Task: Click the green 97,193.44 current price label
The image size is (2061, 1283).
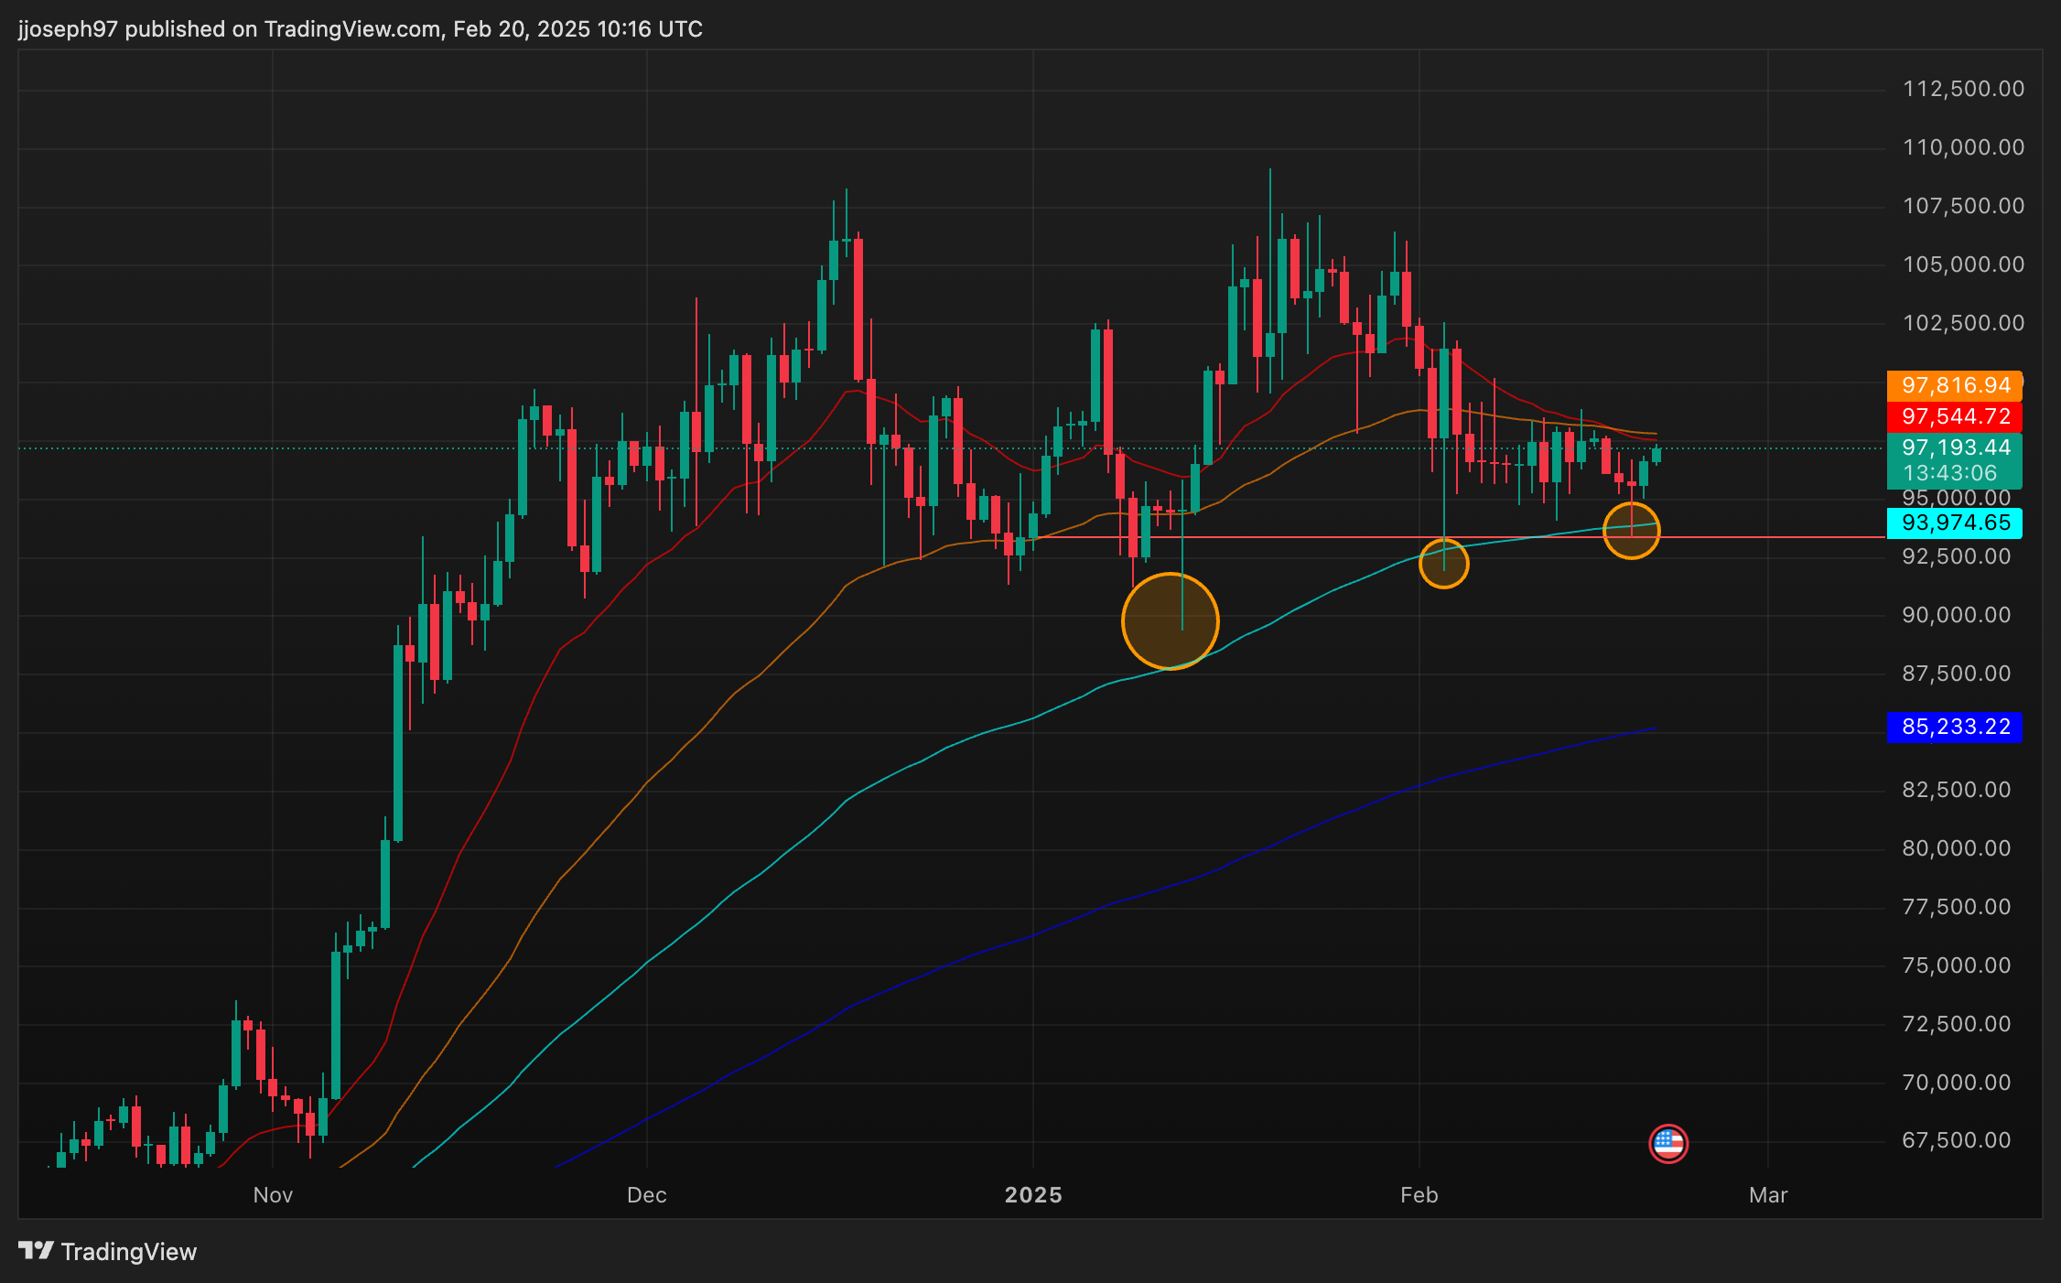Action: tap(1954, 447)
